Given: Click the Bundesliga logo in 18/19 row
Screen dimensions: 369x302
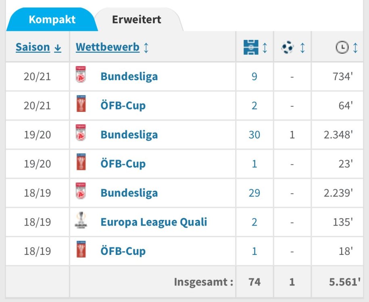Looking at the screenshot, I should [x=81, y=192].
